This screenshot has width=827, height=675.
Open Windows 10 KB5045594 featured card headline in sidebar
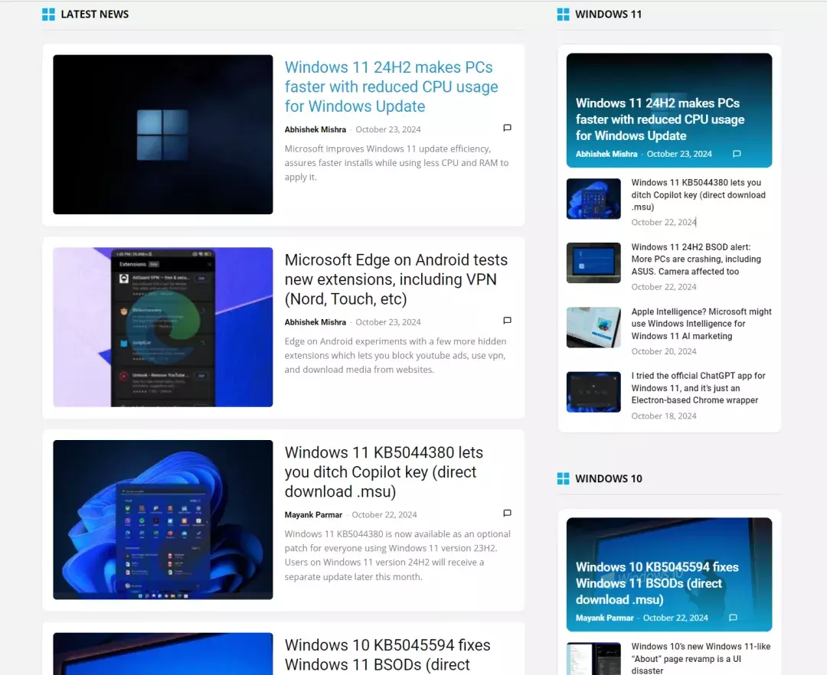(x=657, y=583)
